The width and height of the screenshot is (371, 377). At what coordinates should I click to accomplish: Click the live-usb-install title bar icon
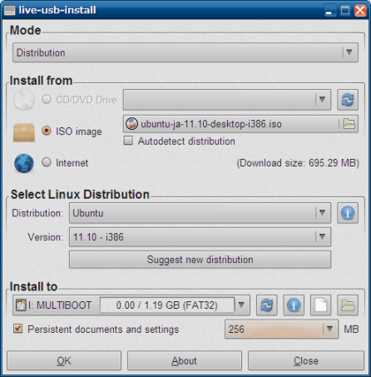click(x=10, y=11)
